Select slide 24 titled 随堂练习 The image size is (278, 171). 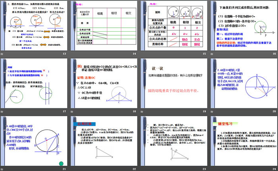(x=244, y=141)
